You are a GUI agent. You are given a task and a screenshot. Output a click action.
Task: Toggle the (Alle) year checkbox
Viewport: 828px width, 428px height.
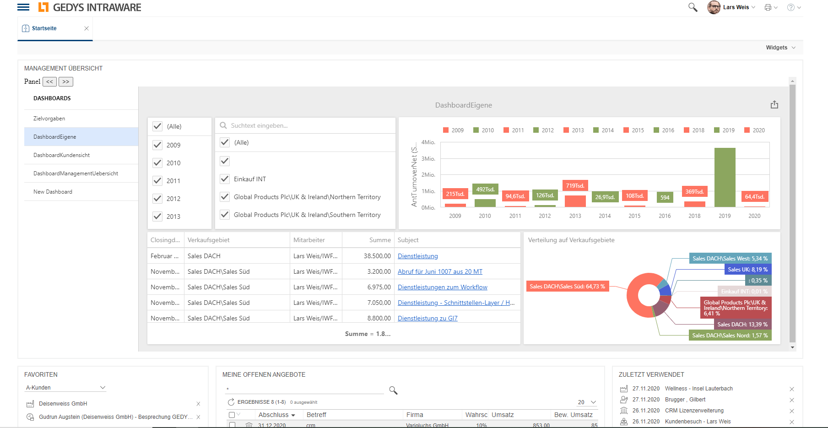pos(157,126)
